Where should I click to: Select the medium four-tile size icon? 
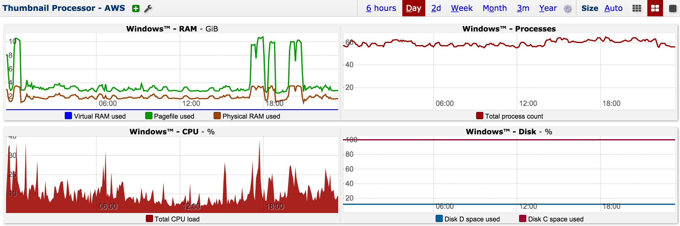pyautogui.click(x=655, y=8)
